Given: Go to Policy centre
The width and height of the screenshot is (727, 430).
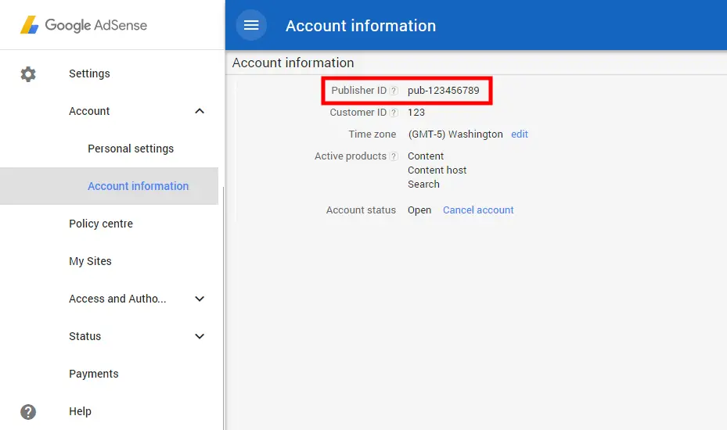Looking at the screenshot, I should [101, 224].
